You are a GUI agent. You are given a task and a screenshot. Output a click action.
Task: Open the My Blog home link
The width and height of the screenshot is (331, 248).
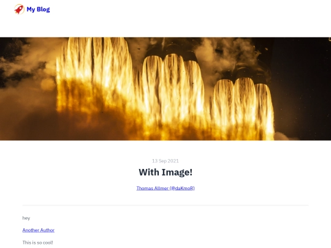(x=38, y=9)
